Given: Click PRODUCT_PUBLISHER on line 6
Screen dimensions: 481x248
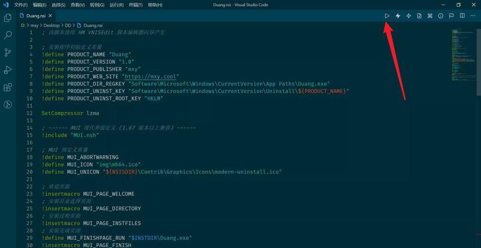Looking at the screenshot, I should click(x=94, y=69).
